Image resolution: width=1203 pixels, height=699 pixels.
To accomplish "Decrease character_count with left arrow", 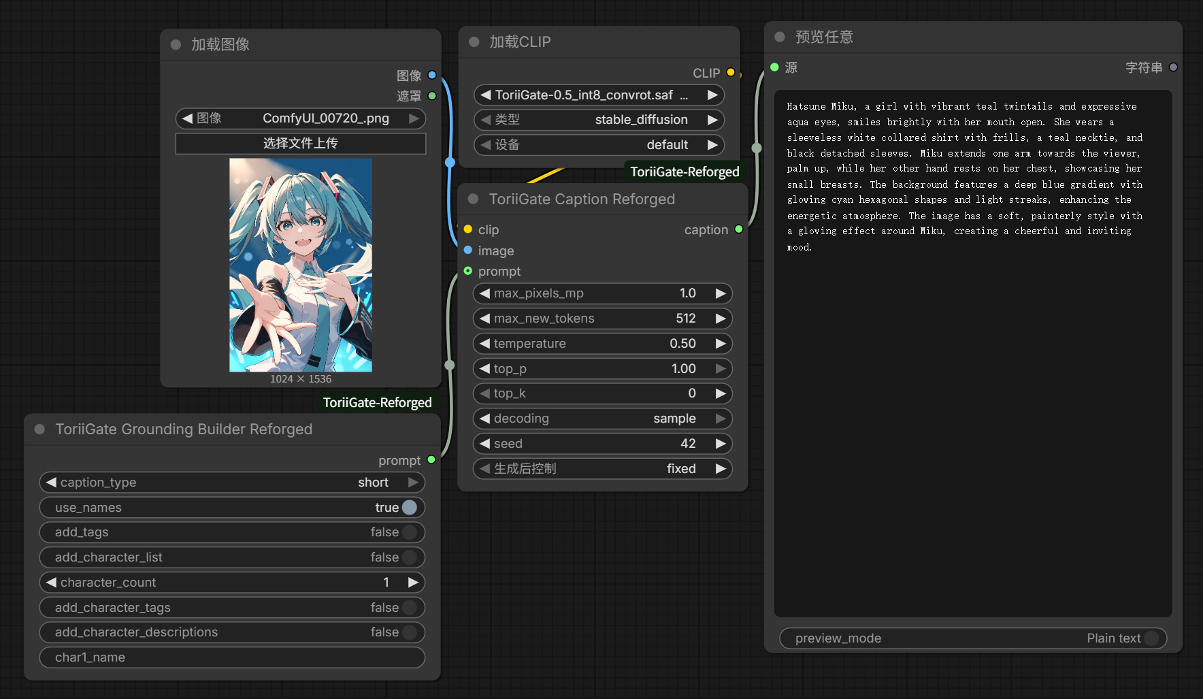I will click(51, 583).
